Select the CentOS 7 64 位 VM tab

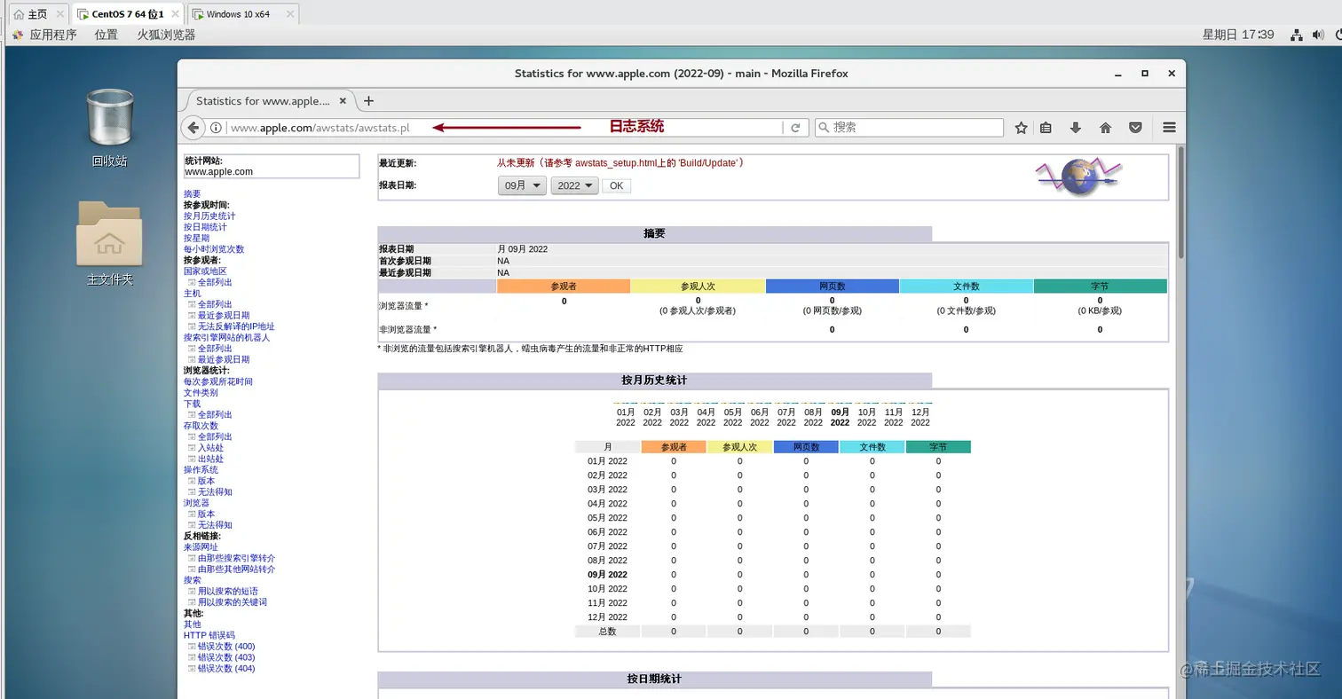(128, 15)
